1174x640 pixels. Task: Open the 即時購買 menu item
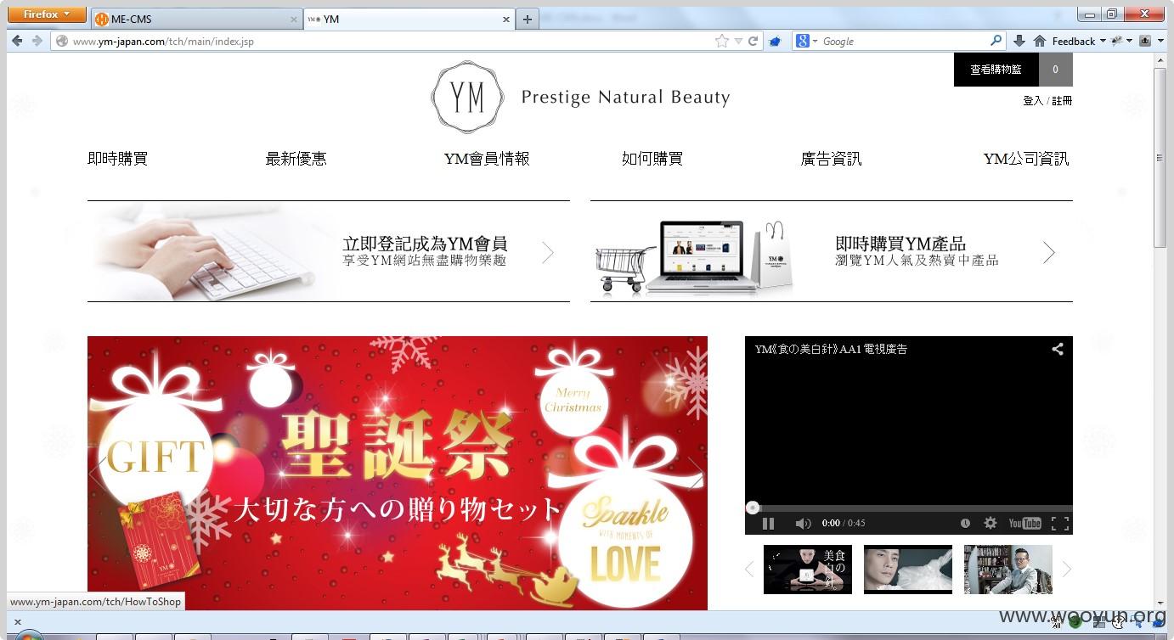(x=117, y=159)
